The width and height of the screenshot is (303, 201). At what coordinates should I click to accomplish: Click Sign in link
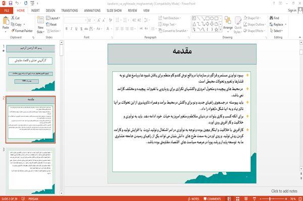pyautogui.click(x=292, y=10)
